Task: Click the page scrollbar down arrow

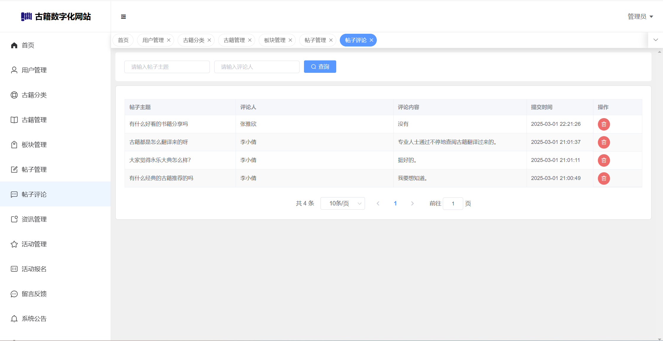Action: 659,339
